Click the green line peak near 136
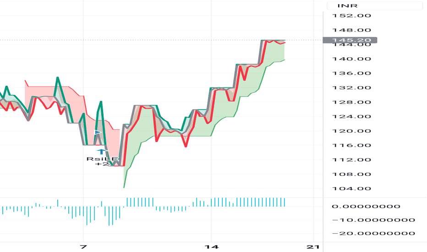Image resolution: width=427 pixels, height=252 pixels. (57, 78)
